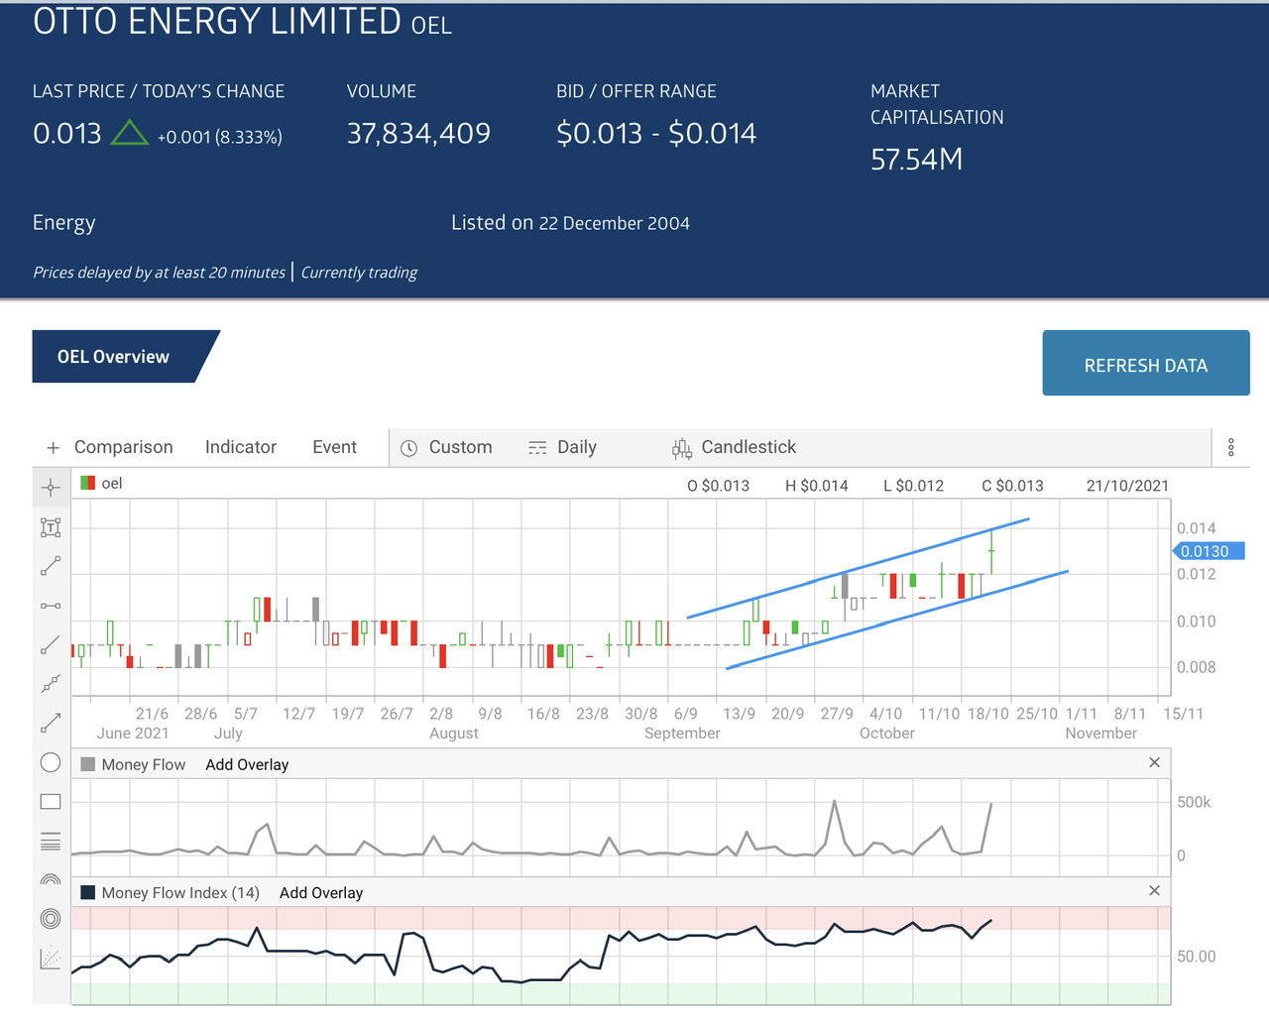Viewport: 1269px width, 1022px height.
Task: Click the oel series legend swatch
Action: point(89,483)
